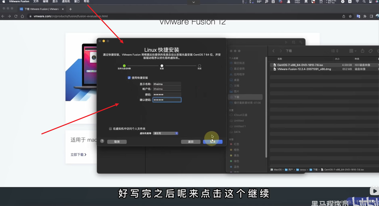Open the browser extensions puzzle icon
This screenshot has width=379, height=206.
(365, 16)
